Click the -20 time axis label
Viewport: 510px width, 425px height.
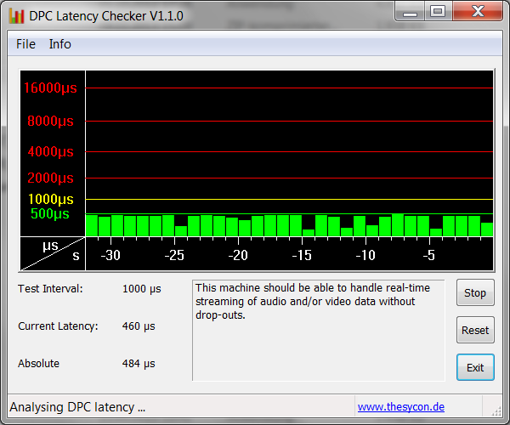pyautogui.click(x=238, y=255)
